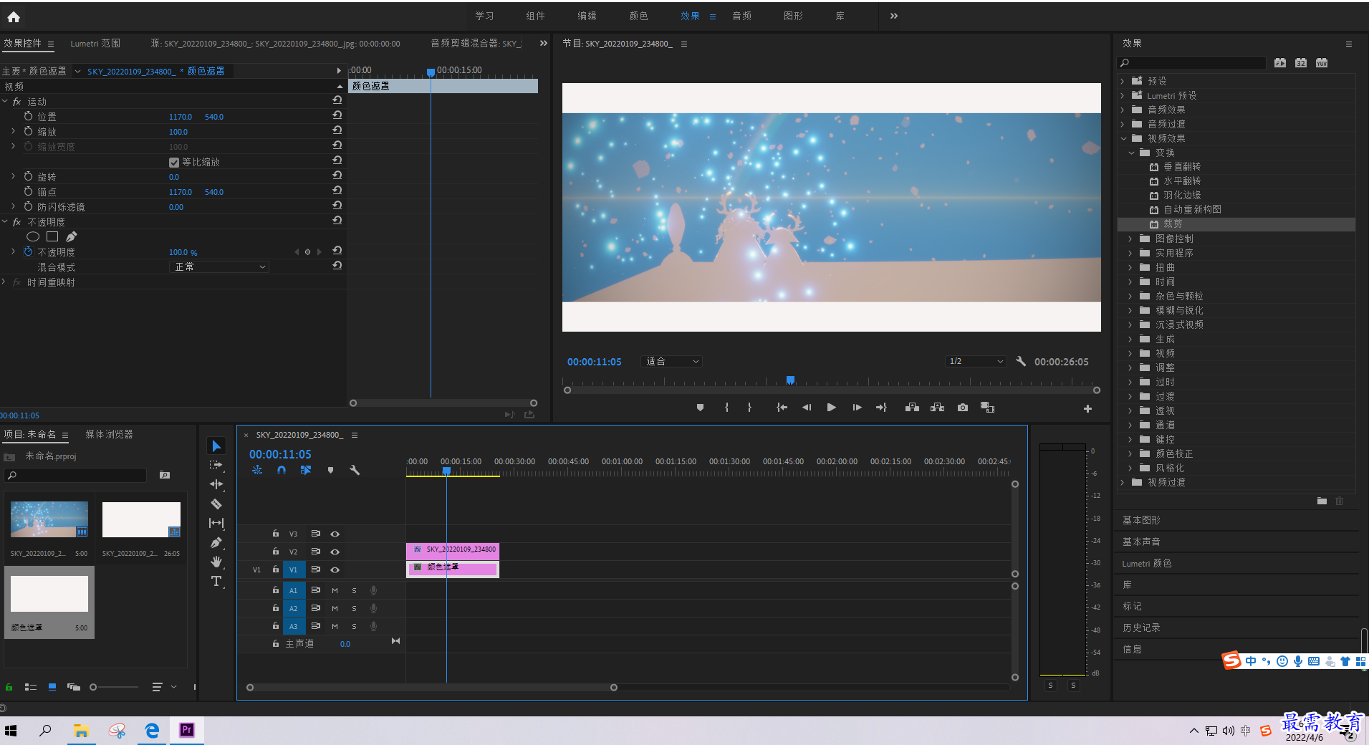Click the Add Marker button in program monitor
This screenshot has width=1369, height=745.
coord(700,408)
